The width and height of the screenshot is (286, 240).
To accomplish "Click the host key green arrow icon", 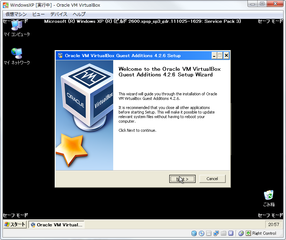I will point(248,233).
